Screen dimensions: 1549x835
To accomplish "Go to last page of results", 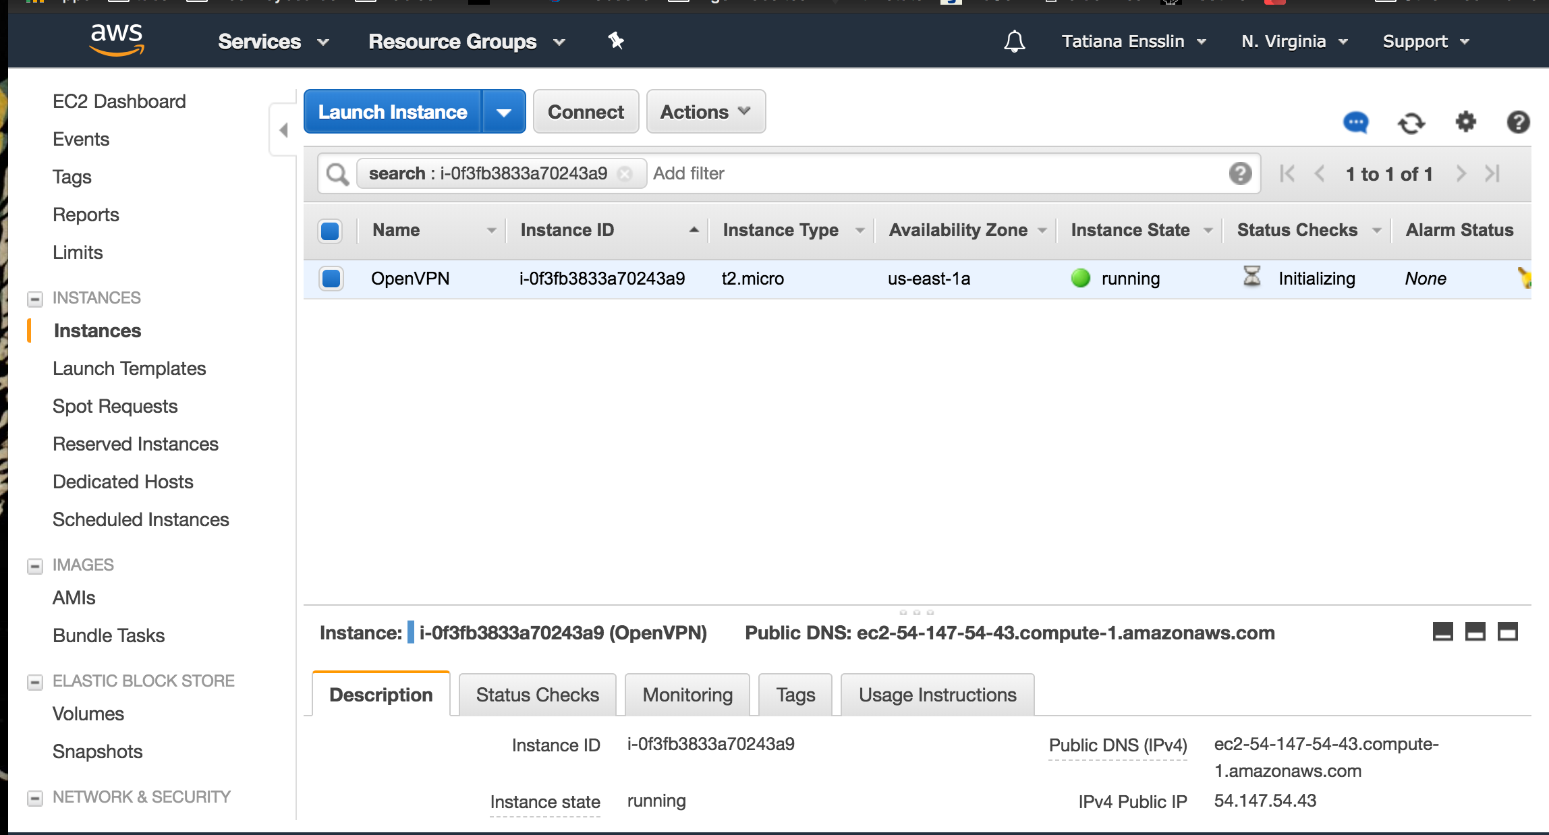I will point(1492,173).
